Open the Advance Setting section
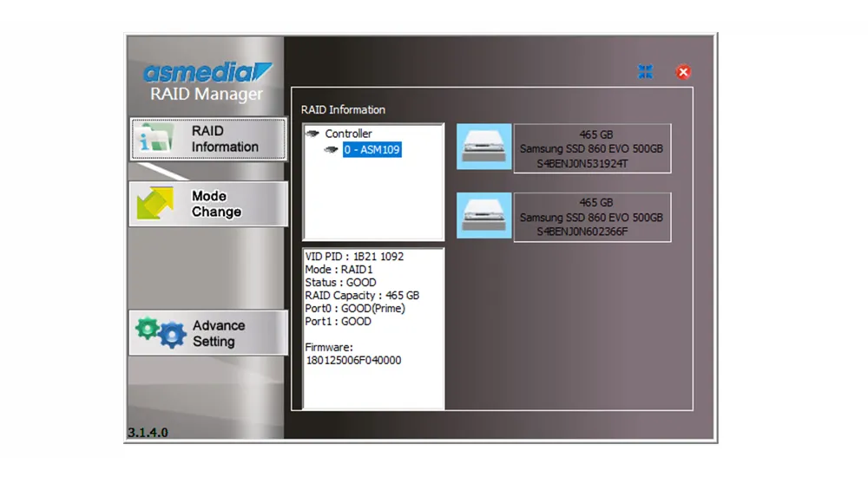The image size is (868, 477). pos(208,332)
